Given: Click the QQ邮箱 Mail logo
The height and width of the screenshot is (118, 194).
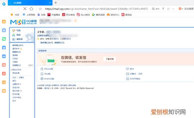Looking at the screenshot, I should point(23,22).
